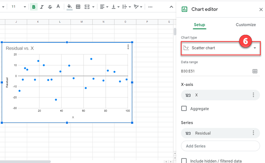This screenshot has height=163, width=265.
Task: Toggle Include hidden / filtered data checkbox
Action: point(184,161)
